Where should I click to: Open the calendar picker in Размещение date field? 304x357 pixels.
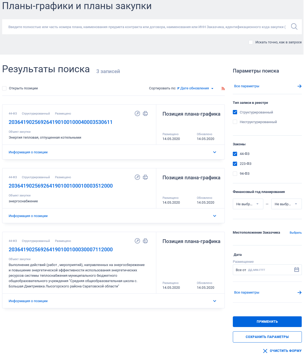[x=297, y=269]
